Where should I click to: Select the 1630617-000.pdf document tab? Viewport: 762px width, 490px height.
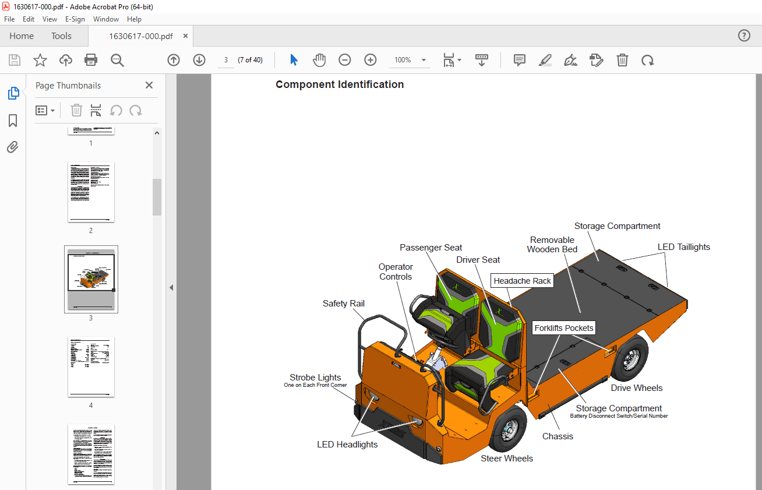[140, 36]
